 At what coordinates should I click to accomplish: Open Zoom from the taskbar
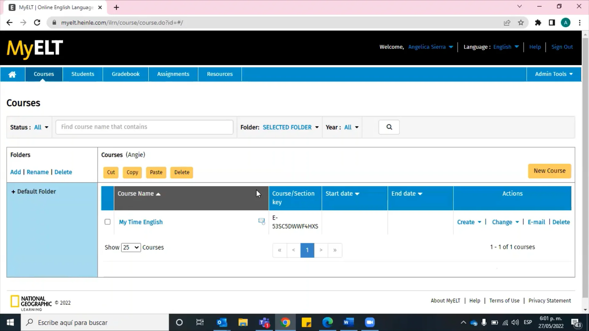coord(370,322)
